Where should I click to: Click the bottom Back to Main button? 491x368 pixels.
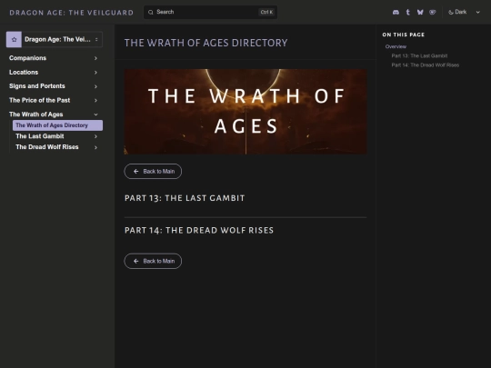(x=153, y=261)
